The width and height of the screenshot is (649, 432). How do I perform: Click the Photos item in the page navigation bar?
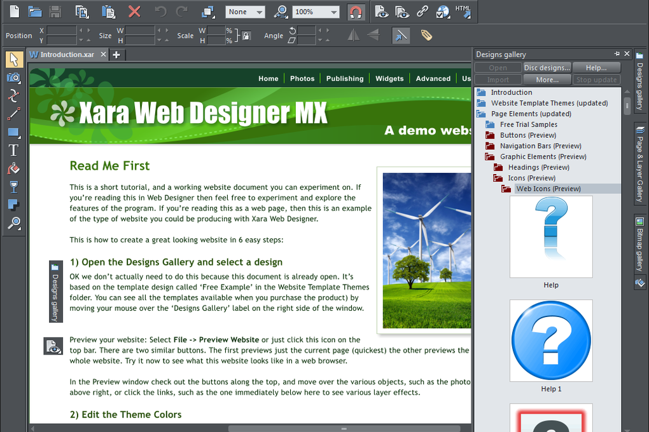click(302, 79)
